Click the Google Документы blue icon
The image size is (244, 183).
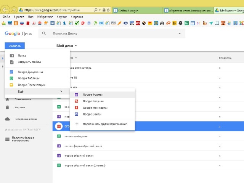click(11, 72)
